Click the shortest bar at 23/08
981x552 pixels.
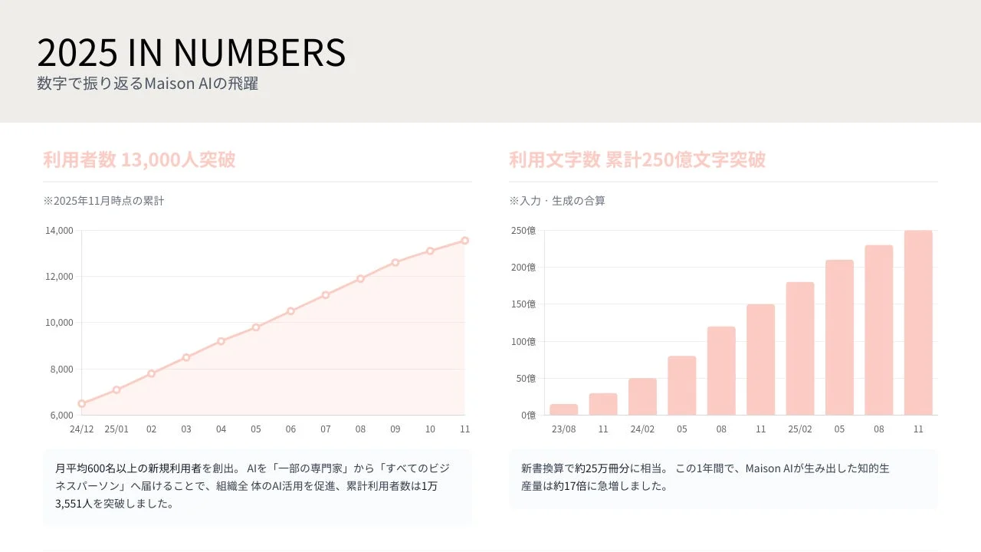(x=563, y=409)
